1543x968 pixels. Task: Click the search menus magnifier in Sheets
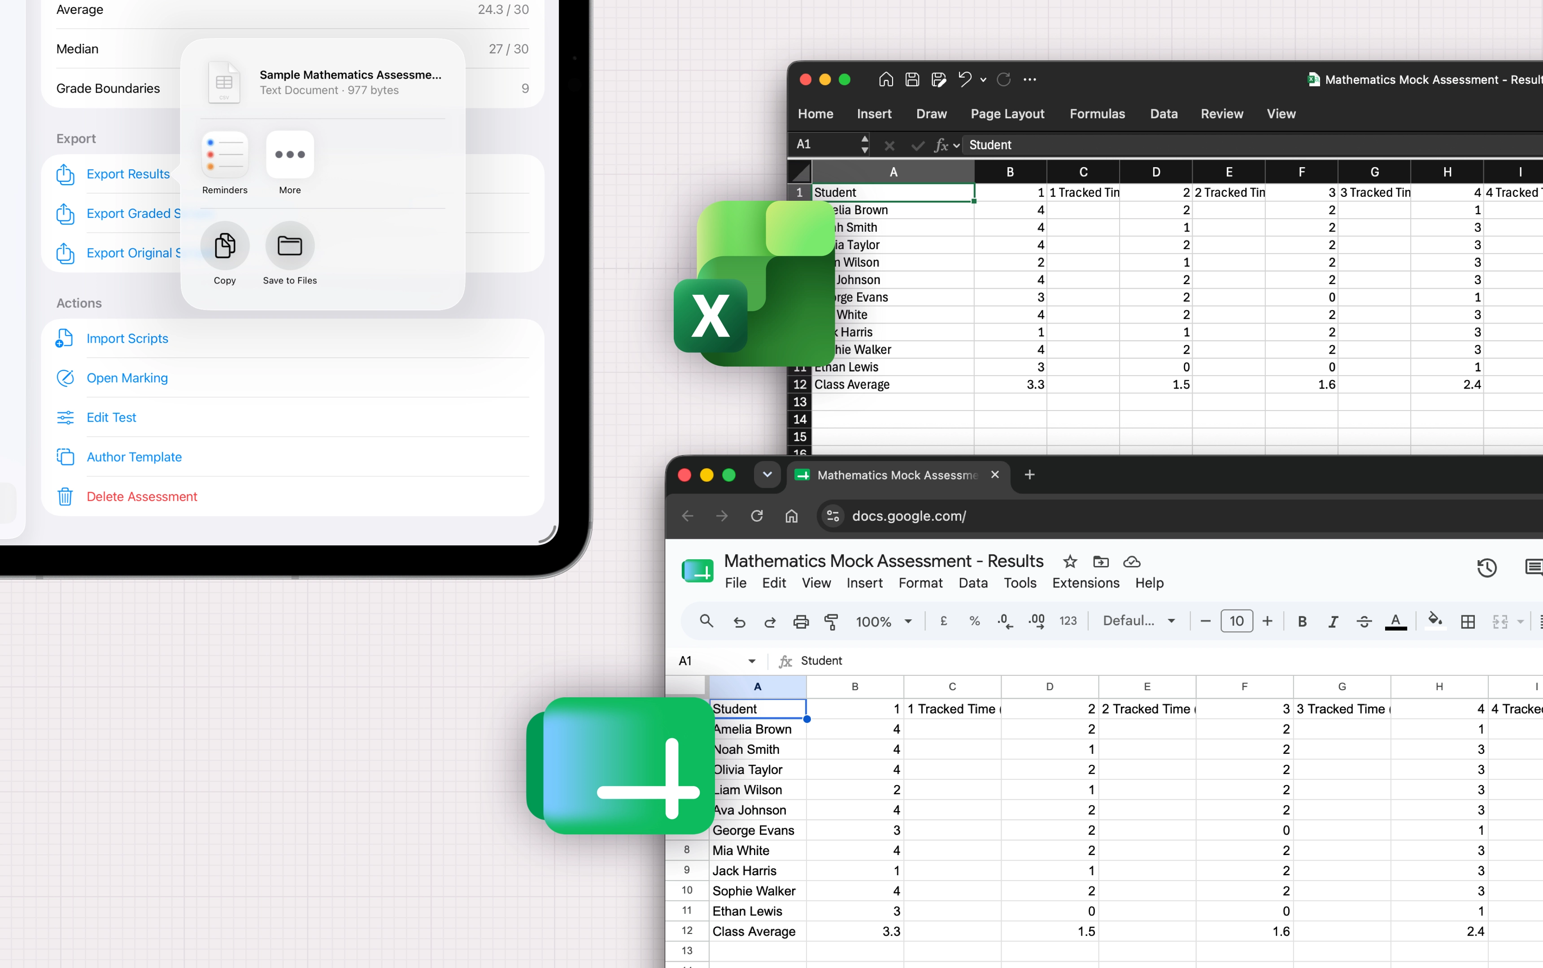click(x=706, y=621)
